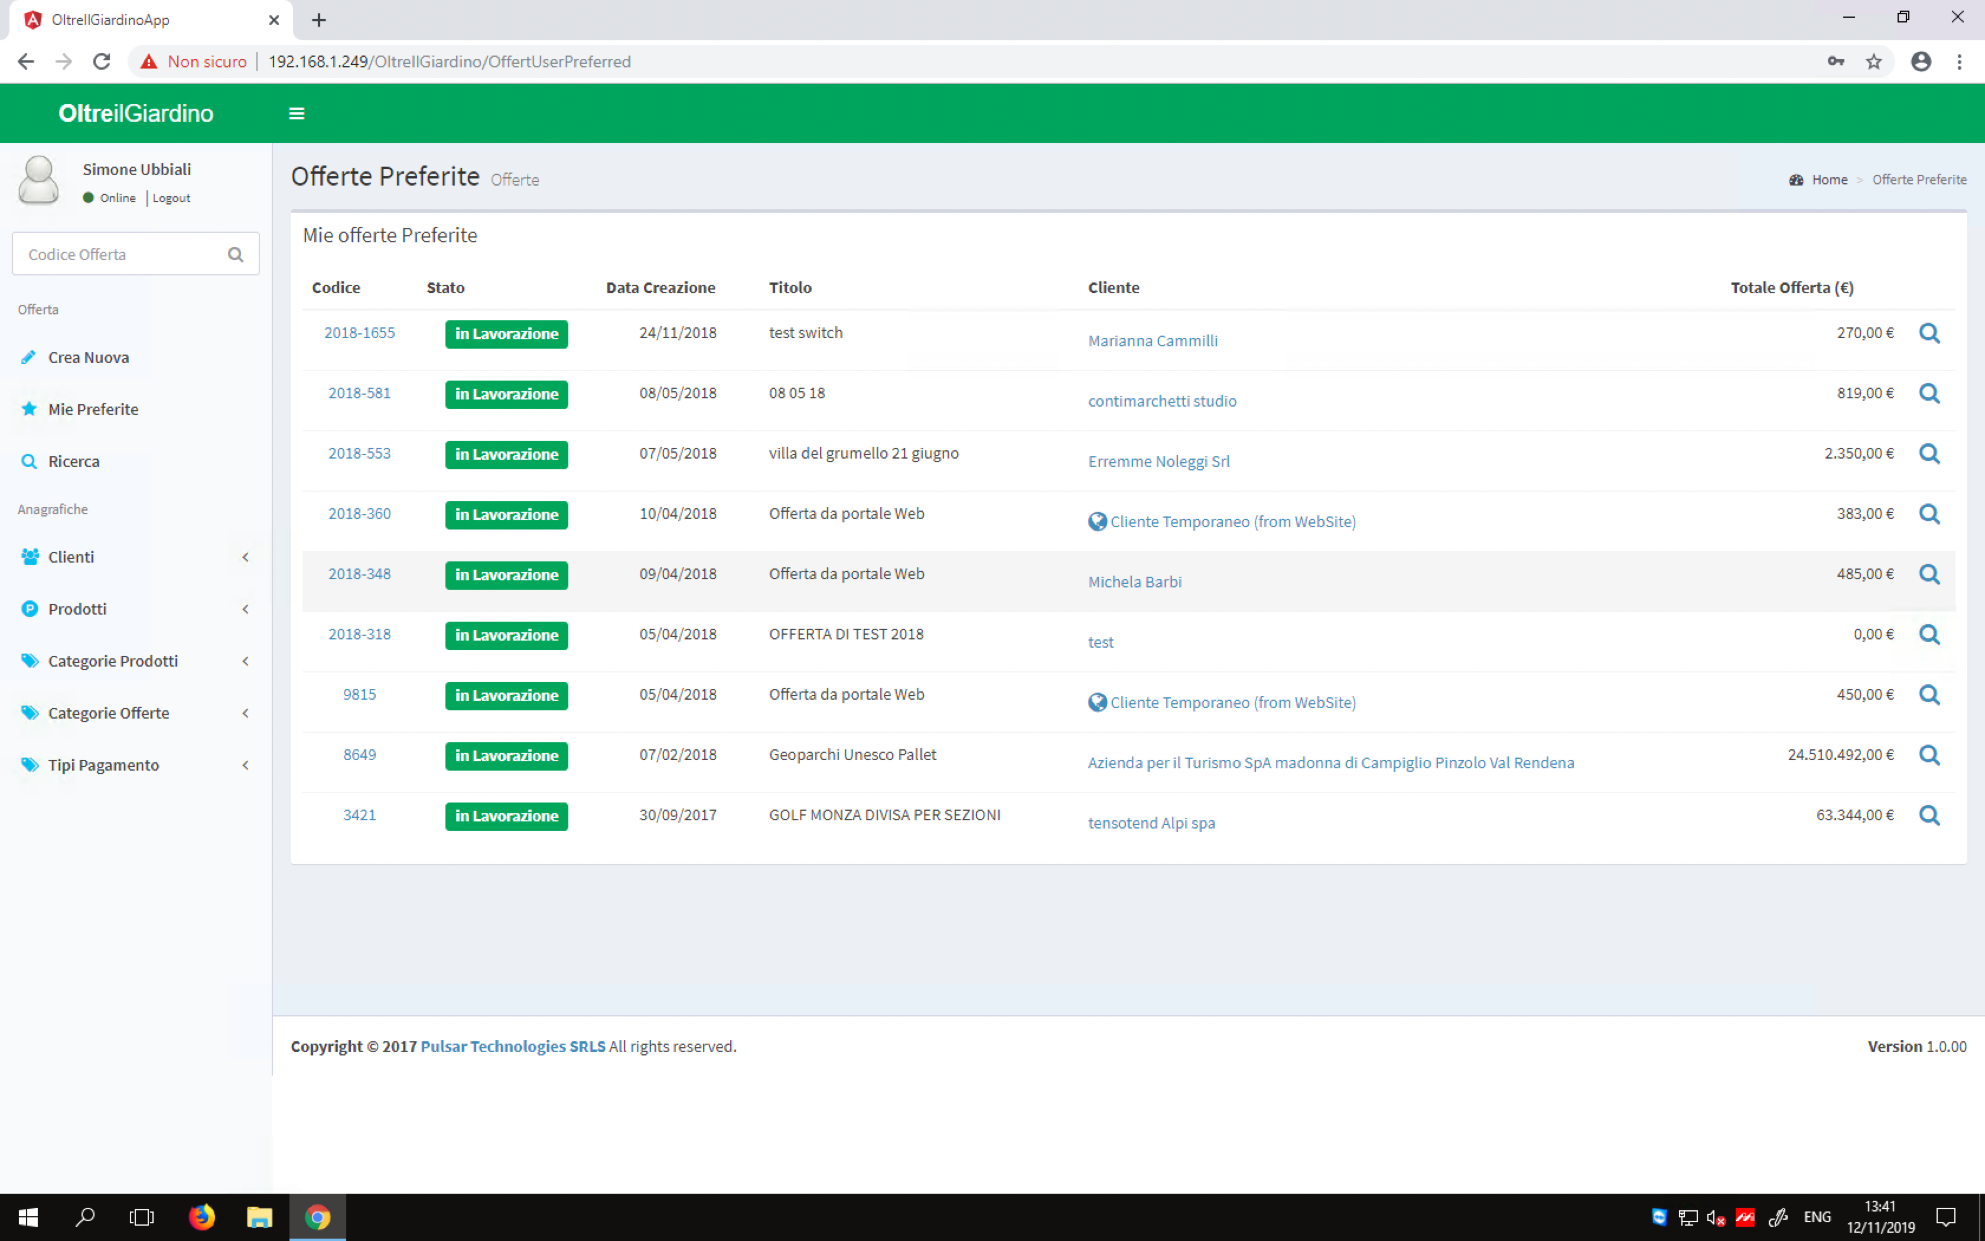This screenshot has width=1985, height=1241.
Task: Open details magnifier for offer 8649
Action: [1929, 755]
